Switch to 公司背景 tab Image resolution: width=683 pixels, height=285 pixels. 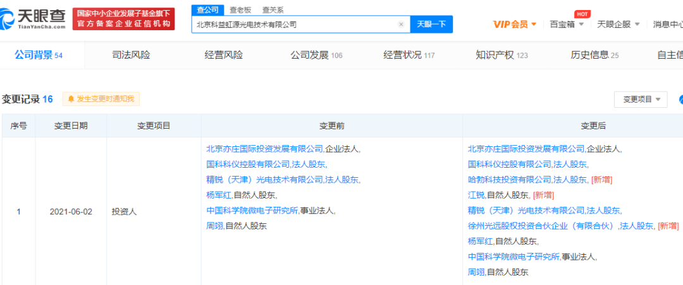[39, 55]
